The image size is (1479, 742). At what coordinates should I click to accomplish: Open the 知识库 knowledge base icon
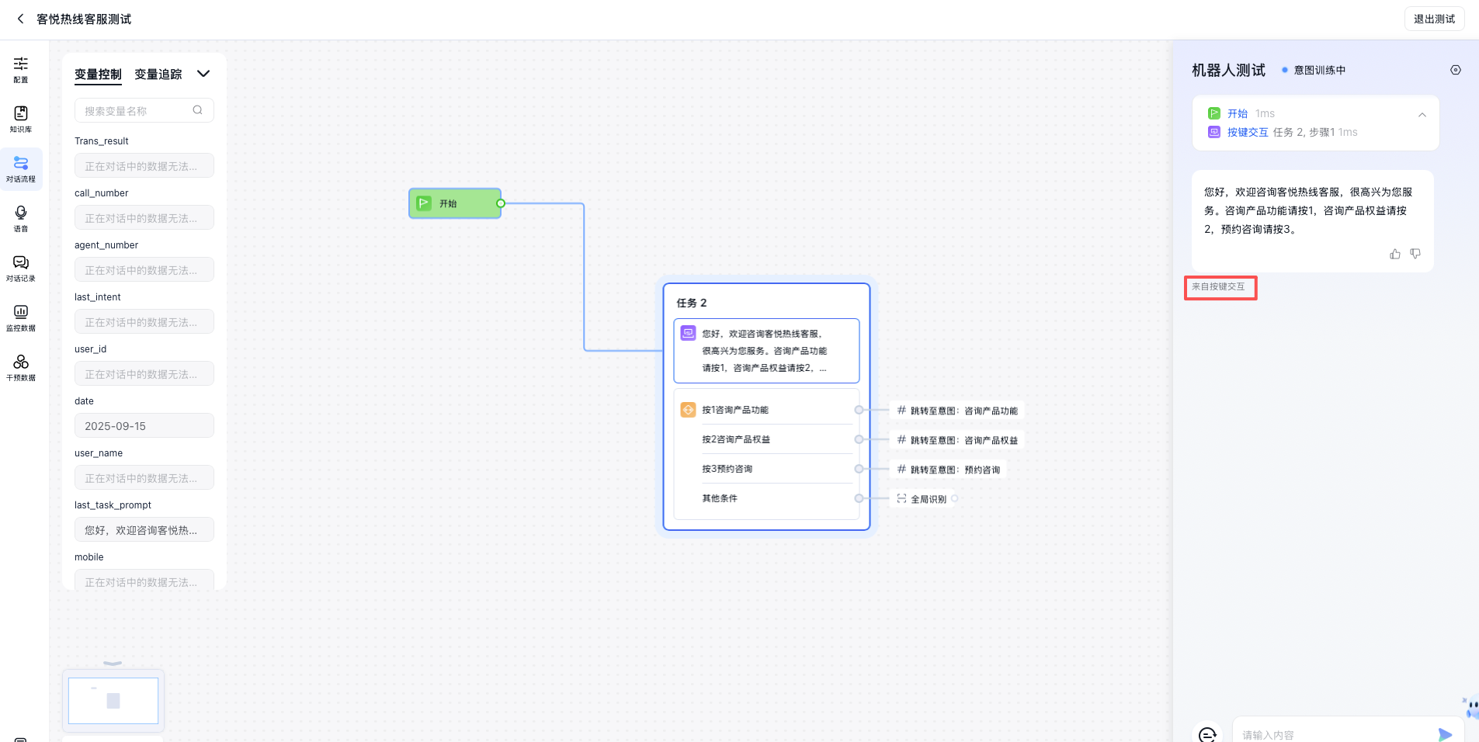coord(21,119)
